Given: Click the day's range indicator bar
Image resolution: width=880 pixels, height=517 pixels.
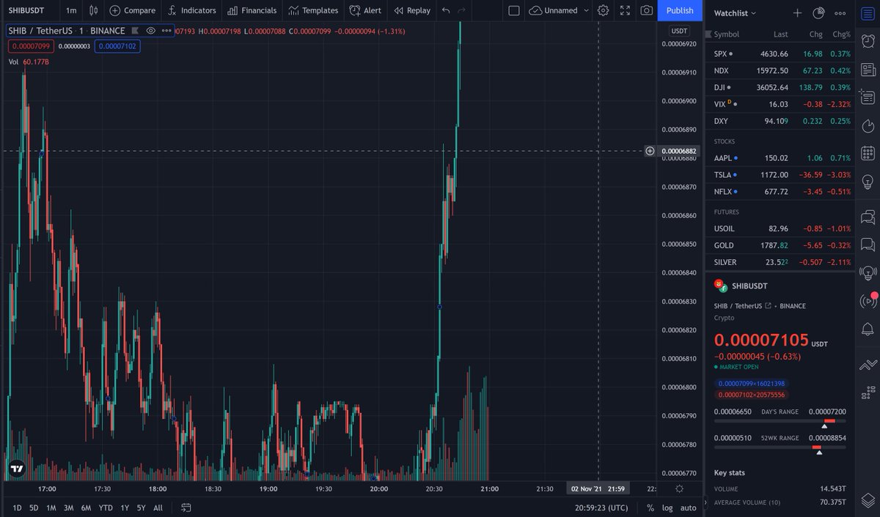Looking at the screenshot, I should click(x=780, y=421).
